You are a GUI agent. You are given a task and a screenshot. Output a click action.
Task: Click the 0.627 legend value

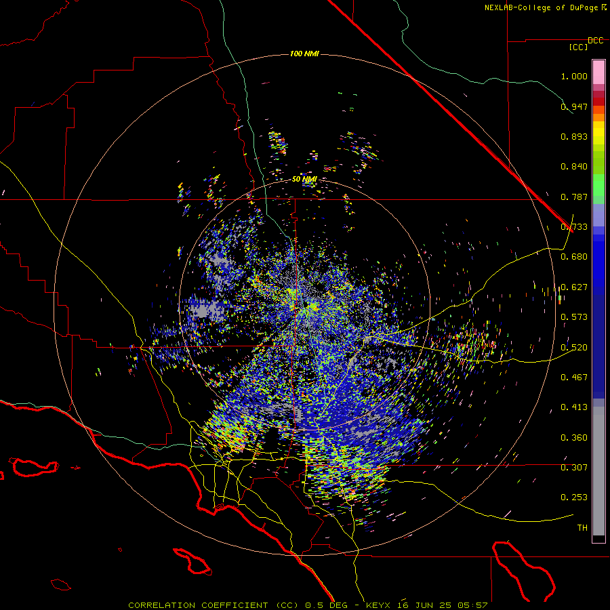click(x=574, y=287)
